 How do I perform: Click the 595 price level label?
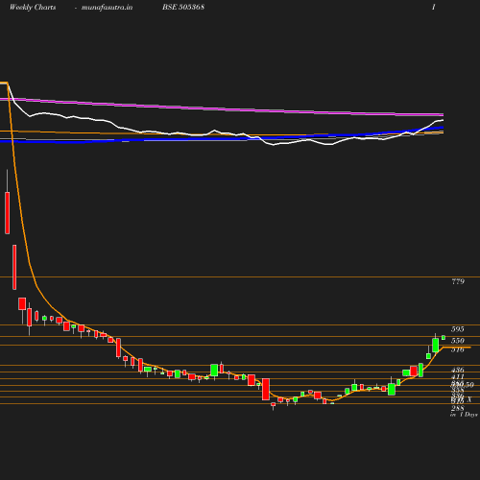coord(458,329)
